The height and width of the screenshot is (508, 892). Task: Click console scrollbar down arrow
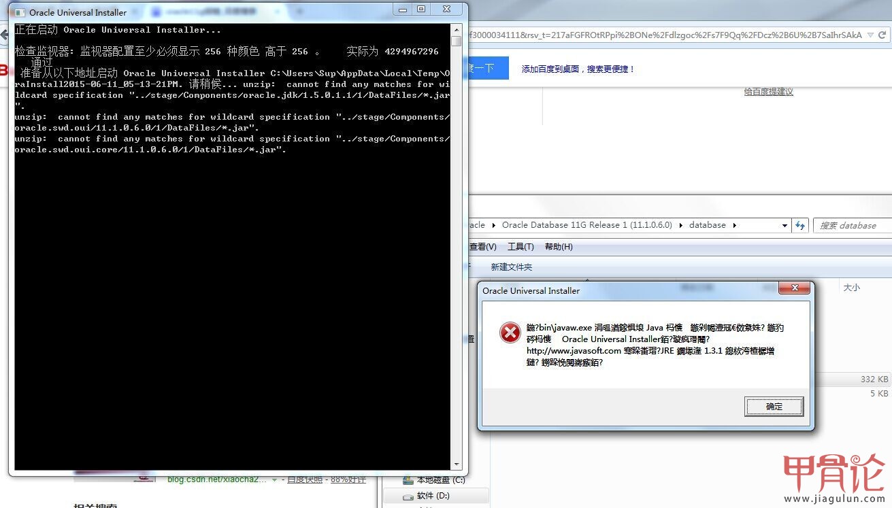[x=457, y=464]
